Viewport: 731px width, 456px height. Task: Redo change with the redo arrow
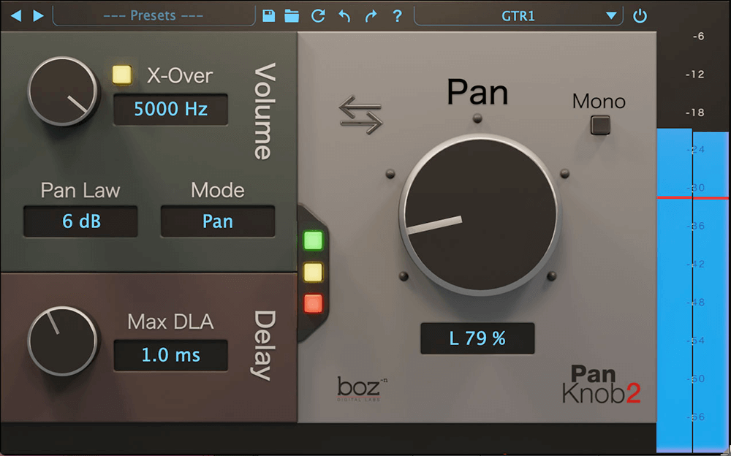click(371, 15)
